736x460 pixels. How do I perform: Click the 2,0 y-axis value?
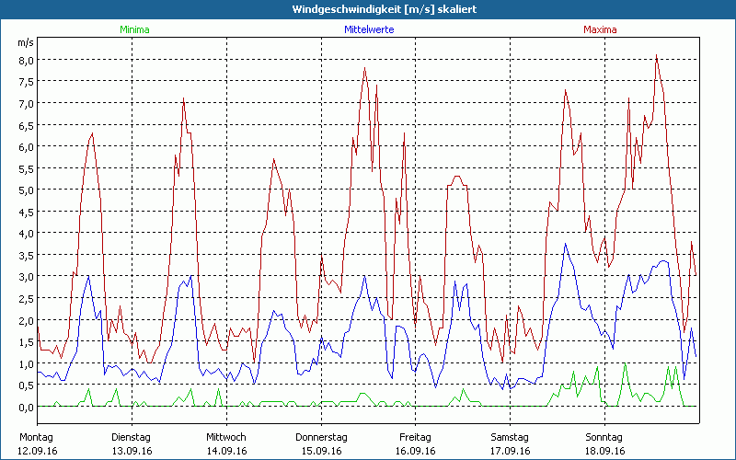pos(26,320)
